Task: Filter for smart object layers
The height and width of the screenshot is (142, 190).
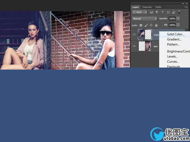Action: tap(174, 12)
